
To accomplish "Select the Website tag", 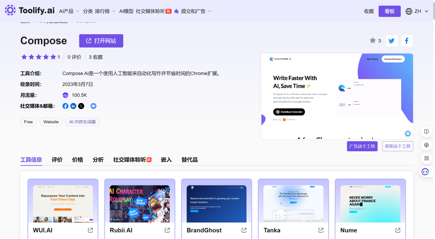I will point(51,122).
